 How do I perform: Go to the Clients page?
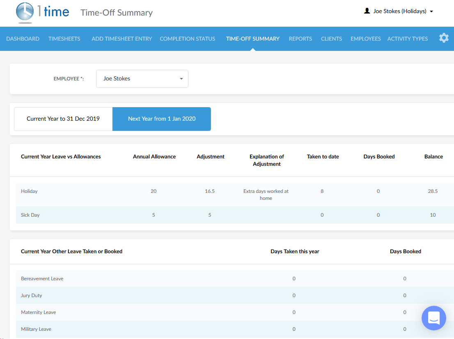[331, 39]
